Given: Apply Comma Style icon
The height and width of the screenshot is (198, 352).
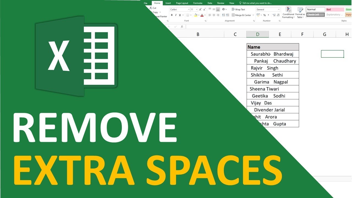Looking at the screenshot, I should click(x=268, y=15).
